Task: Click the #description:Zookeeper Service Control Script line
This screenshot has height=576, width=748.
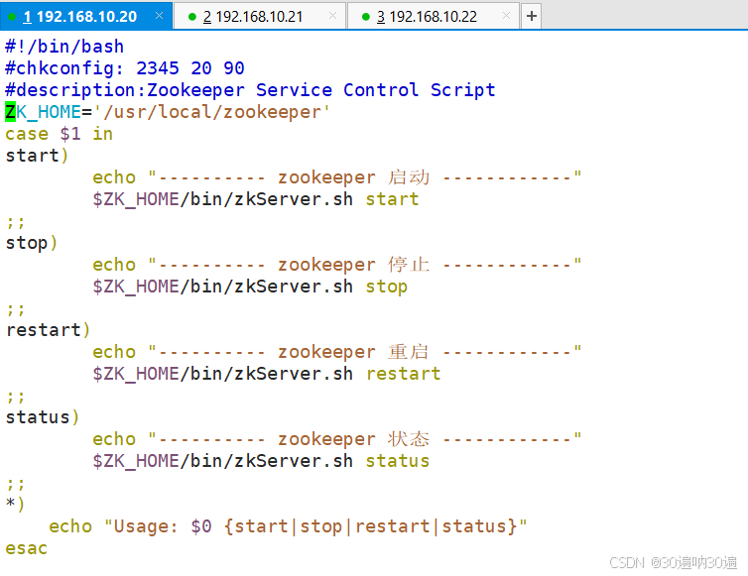Action: [250, 90]
